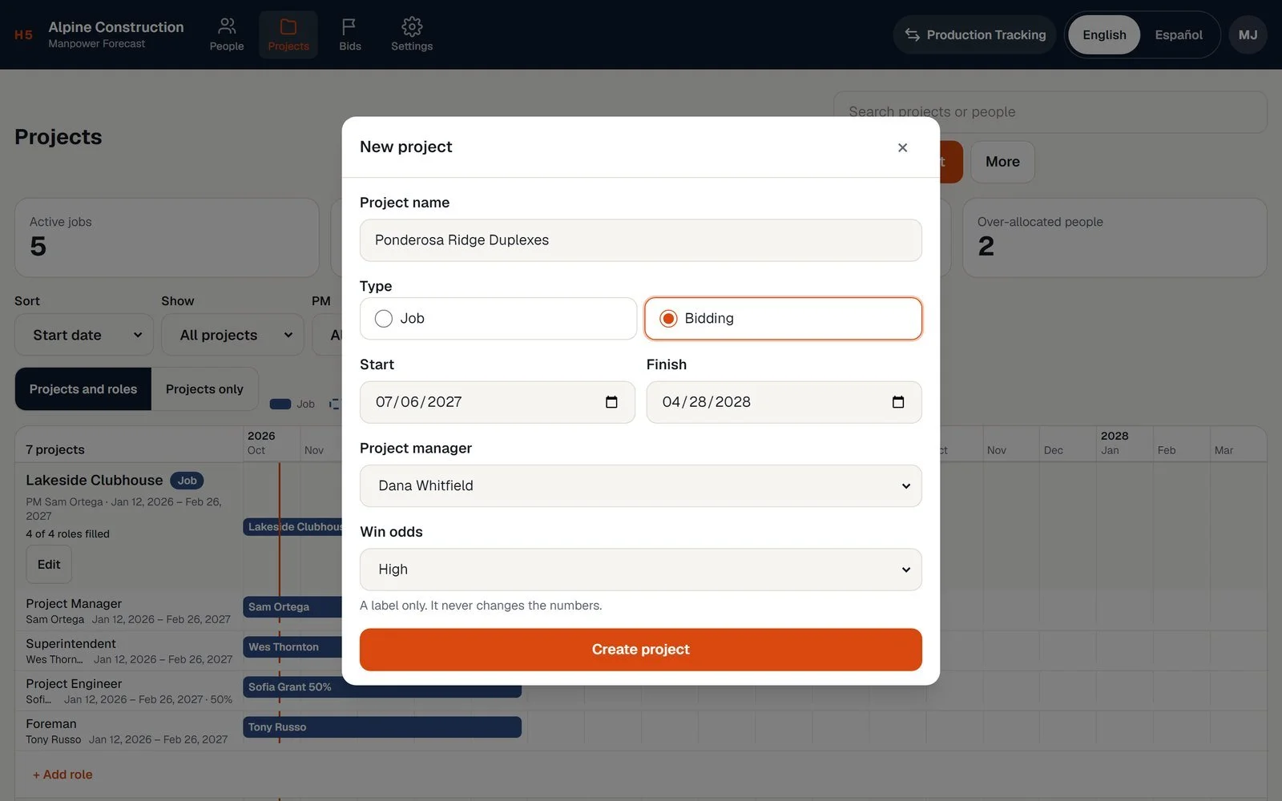Click the H5 app logo
Screen dimensions: 1282x801
click(x=24, y=34)
